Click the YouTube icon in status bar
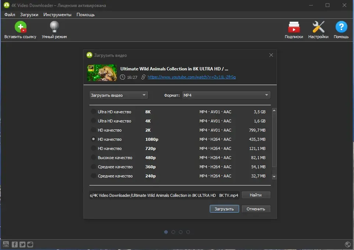 point(6,244)
